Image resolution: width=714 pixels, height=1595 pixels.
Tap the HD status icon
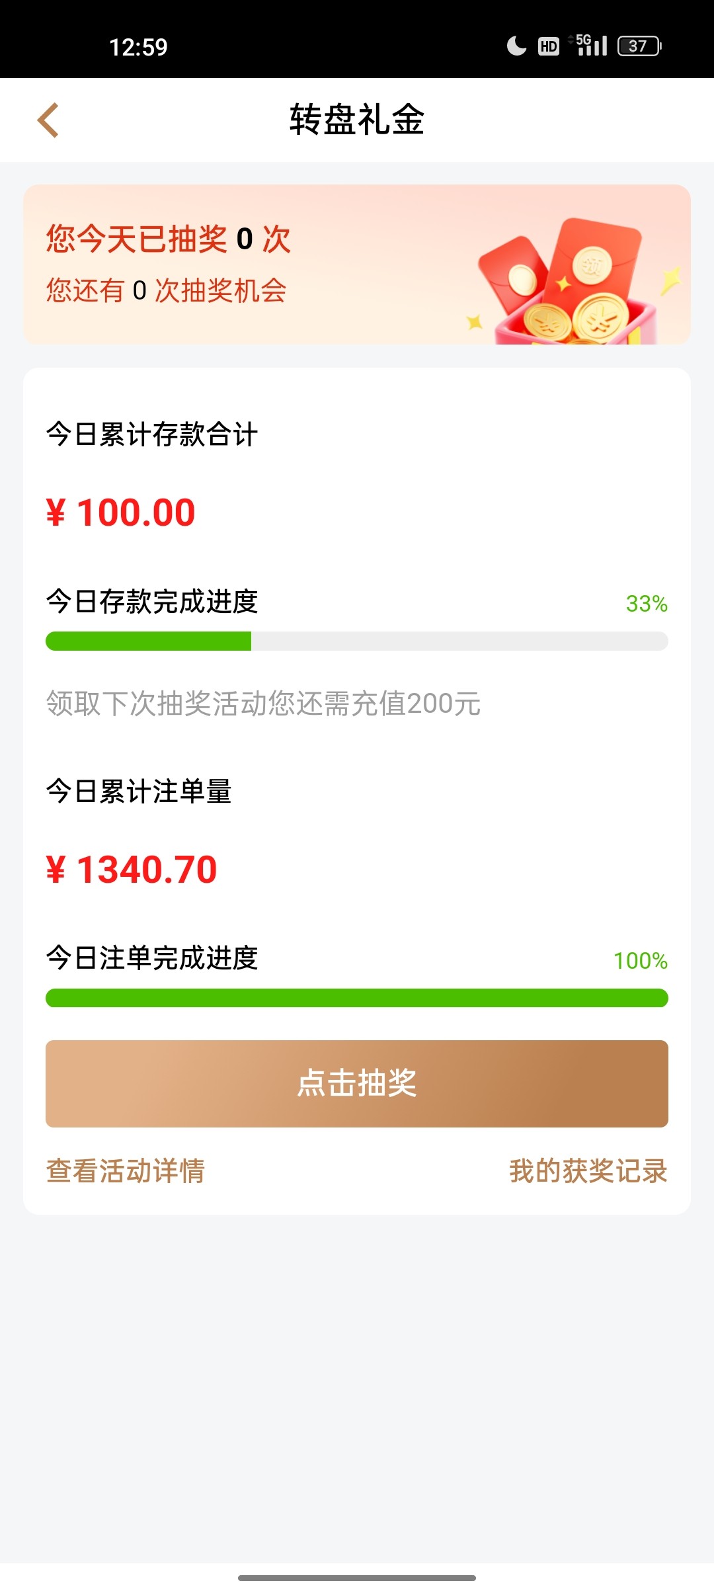tap(548, 46)
